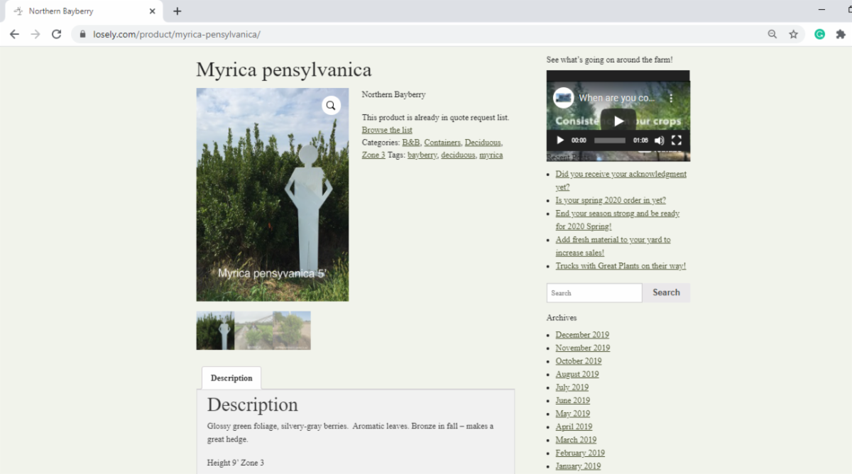852x474 pixels.
Task: Click the Browse the list link
Action: [x=387, y=131]
